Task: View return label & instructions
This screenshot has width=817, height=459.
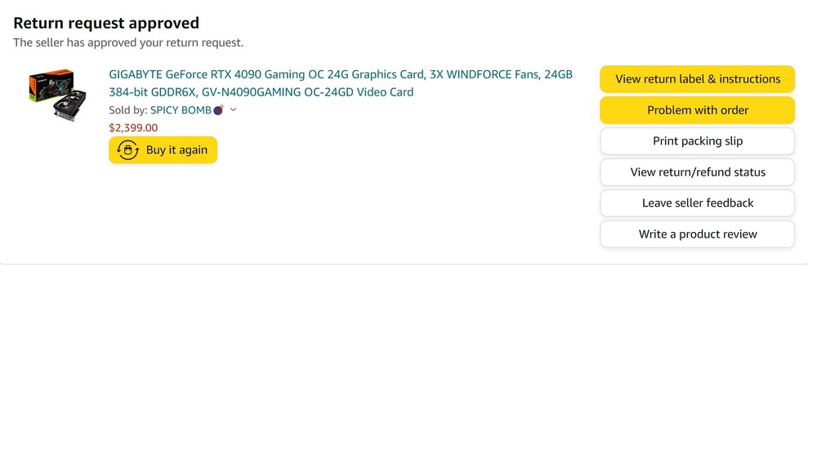Action: [697, 79]
